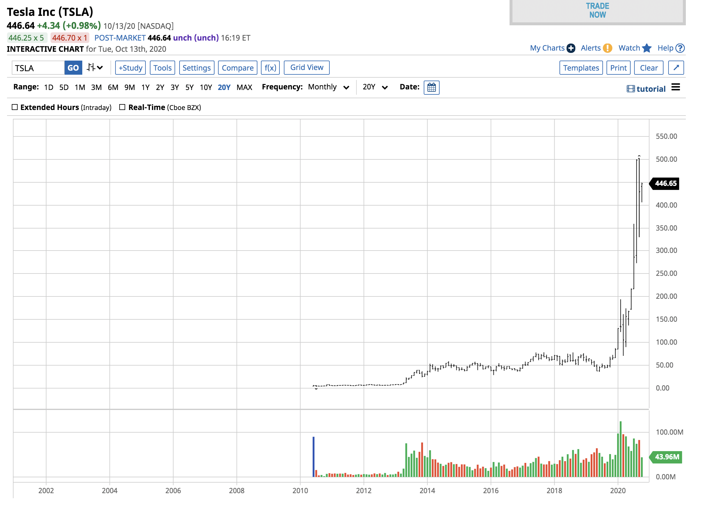The image size is (707, 507).
Task: Select the 9M range
Action: click(130, 87)
